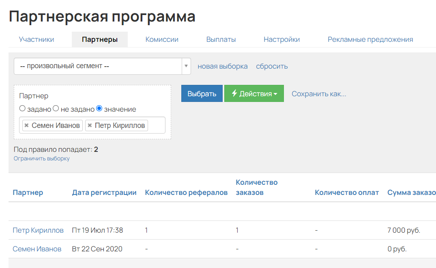Viewport: 436px width, 268px height.
Task: Sort by Количество оплат column header
Action: pyautogui.click(x=347, y=192)
